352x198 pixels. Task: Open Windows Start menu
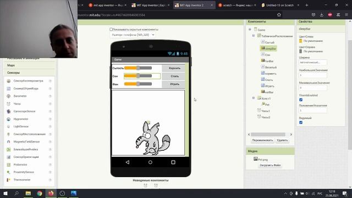[x=5, y=193]
